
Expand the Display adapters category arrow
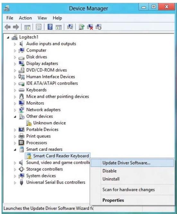15,64
